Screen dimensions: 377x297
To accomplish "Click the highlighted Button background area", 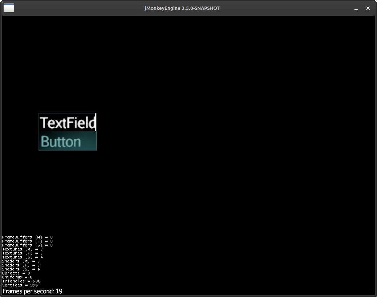I will tap(67, 141).
